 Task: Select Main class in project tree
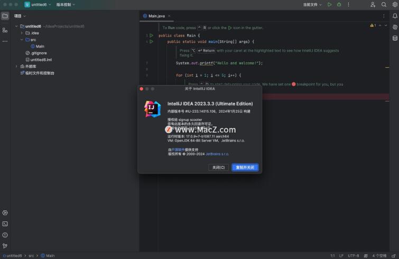pos(38,47)
